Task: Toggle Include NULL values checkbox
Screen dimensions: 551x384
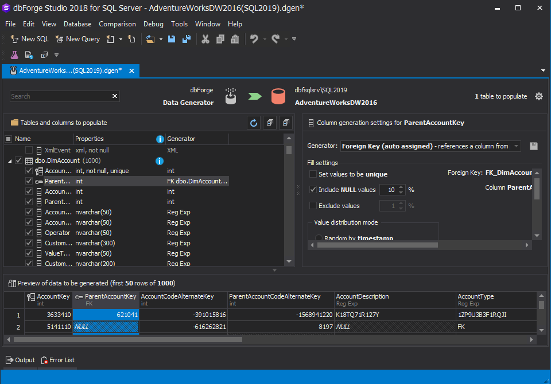Action: pyautogui.click(x=313, y=190)
